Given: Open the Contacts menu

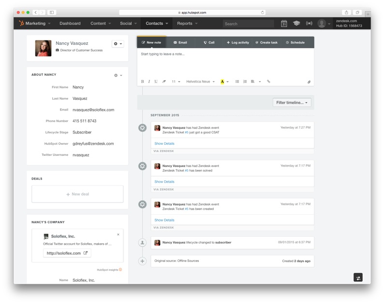Looking at the screenshot, I should [157, 23].
